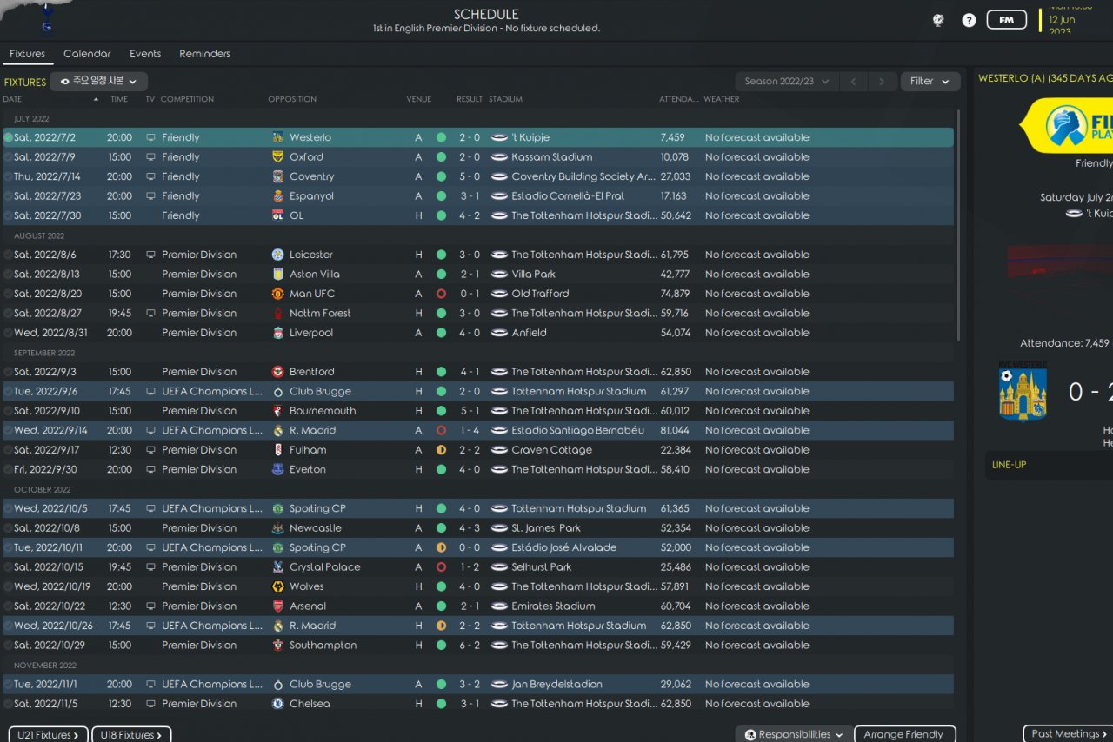1113x742 pixels.
Task: Click KVC Westerlo crest in match panel
Action: (x=1023, y=391)
